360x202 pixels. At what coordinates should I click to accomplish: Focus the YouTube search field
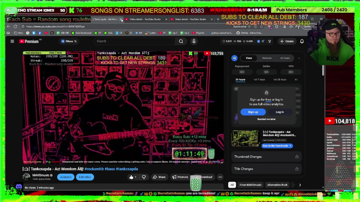click(x=135, y=41)
